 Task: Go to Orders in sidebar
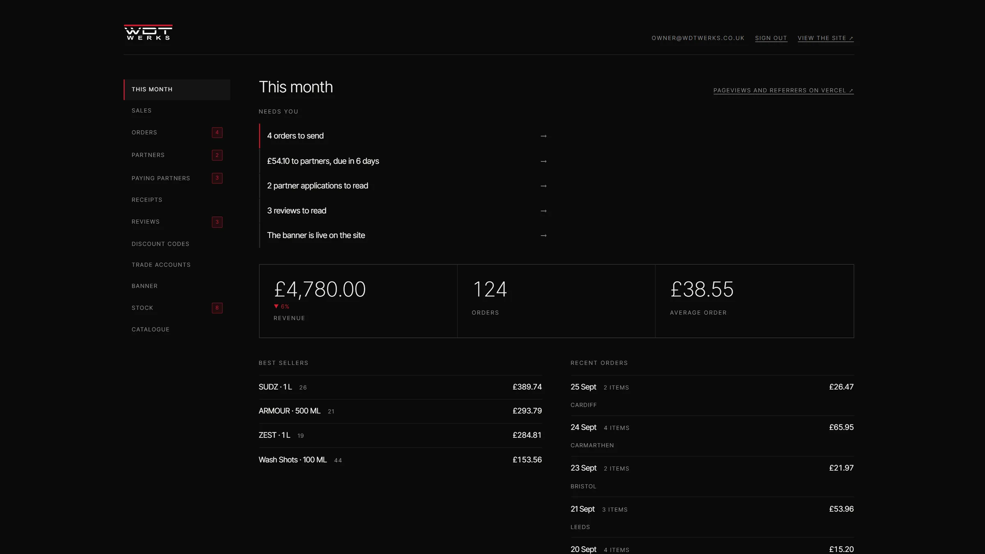177,133
